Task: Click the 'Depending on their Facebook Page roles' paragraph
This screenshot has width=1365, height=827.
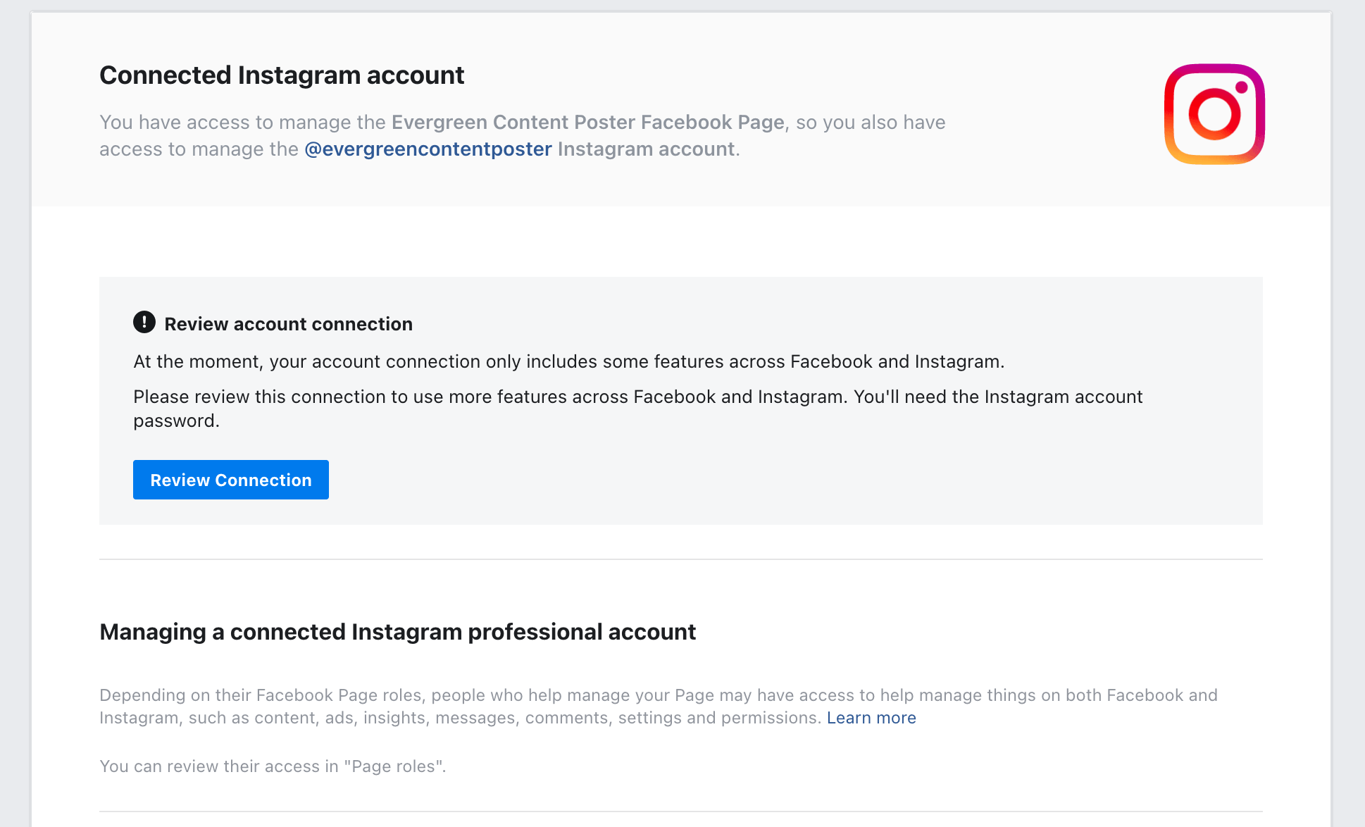Action: tap(658, 695)
